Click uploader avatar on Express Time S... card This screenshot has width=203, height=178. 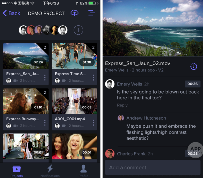point(57,81)
